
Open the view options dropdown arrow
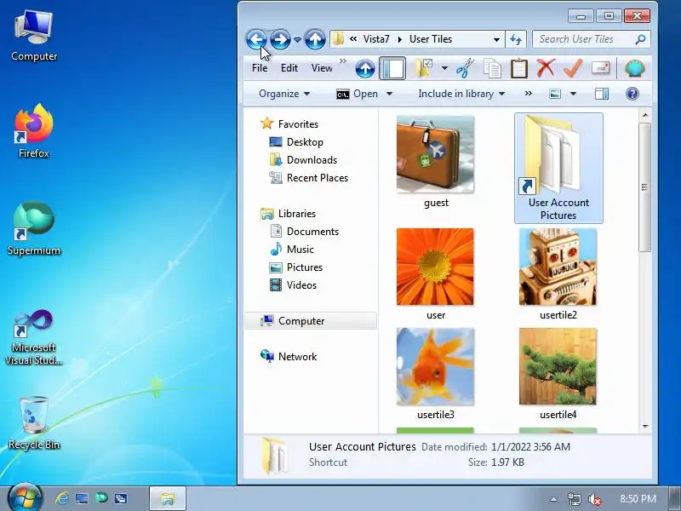(573, 94)
